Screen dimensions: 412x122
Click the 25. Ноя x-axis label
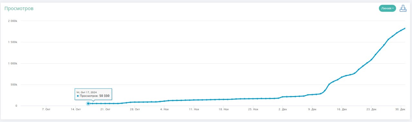click(x=253, y=110)
